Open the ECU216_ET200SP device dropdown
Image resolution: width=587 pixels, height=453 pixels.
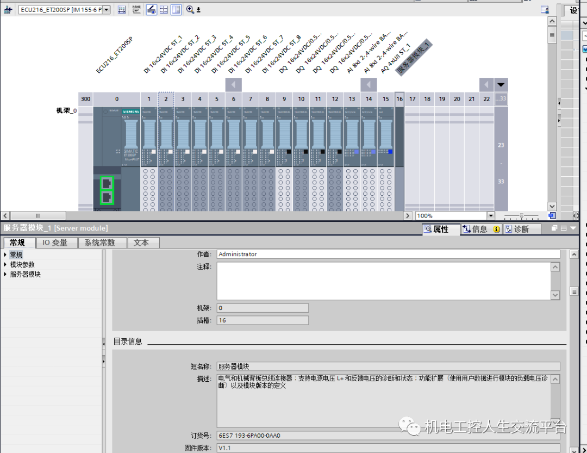[x=107, y=10]
